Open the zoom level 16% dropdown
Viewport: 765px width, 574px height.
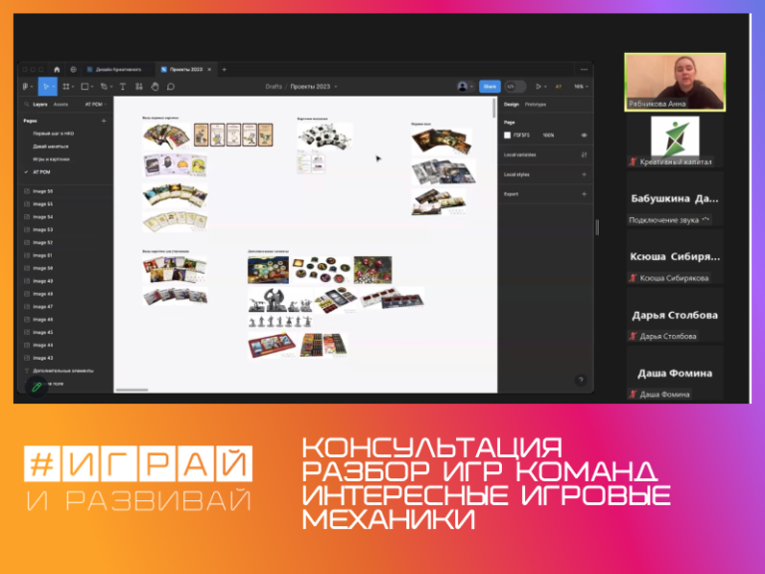(x=581, y=87)
